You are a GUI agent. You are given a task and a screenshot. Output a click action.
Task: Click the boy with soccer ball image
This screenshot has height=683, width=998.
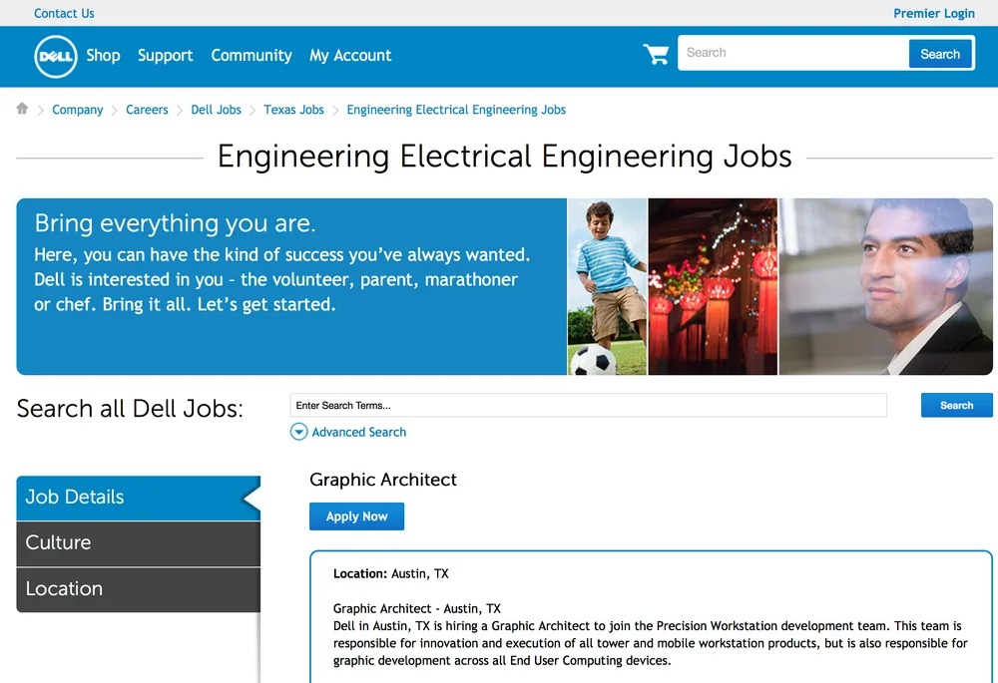pos(607,287)
